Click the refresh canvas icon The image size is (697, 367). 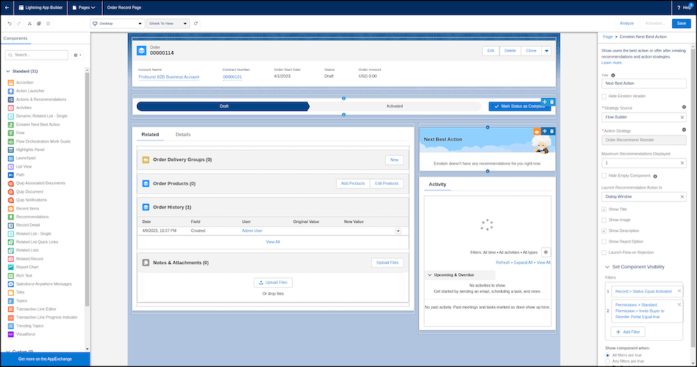tap(196, 24)
